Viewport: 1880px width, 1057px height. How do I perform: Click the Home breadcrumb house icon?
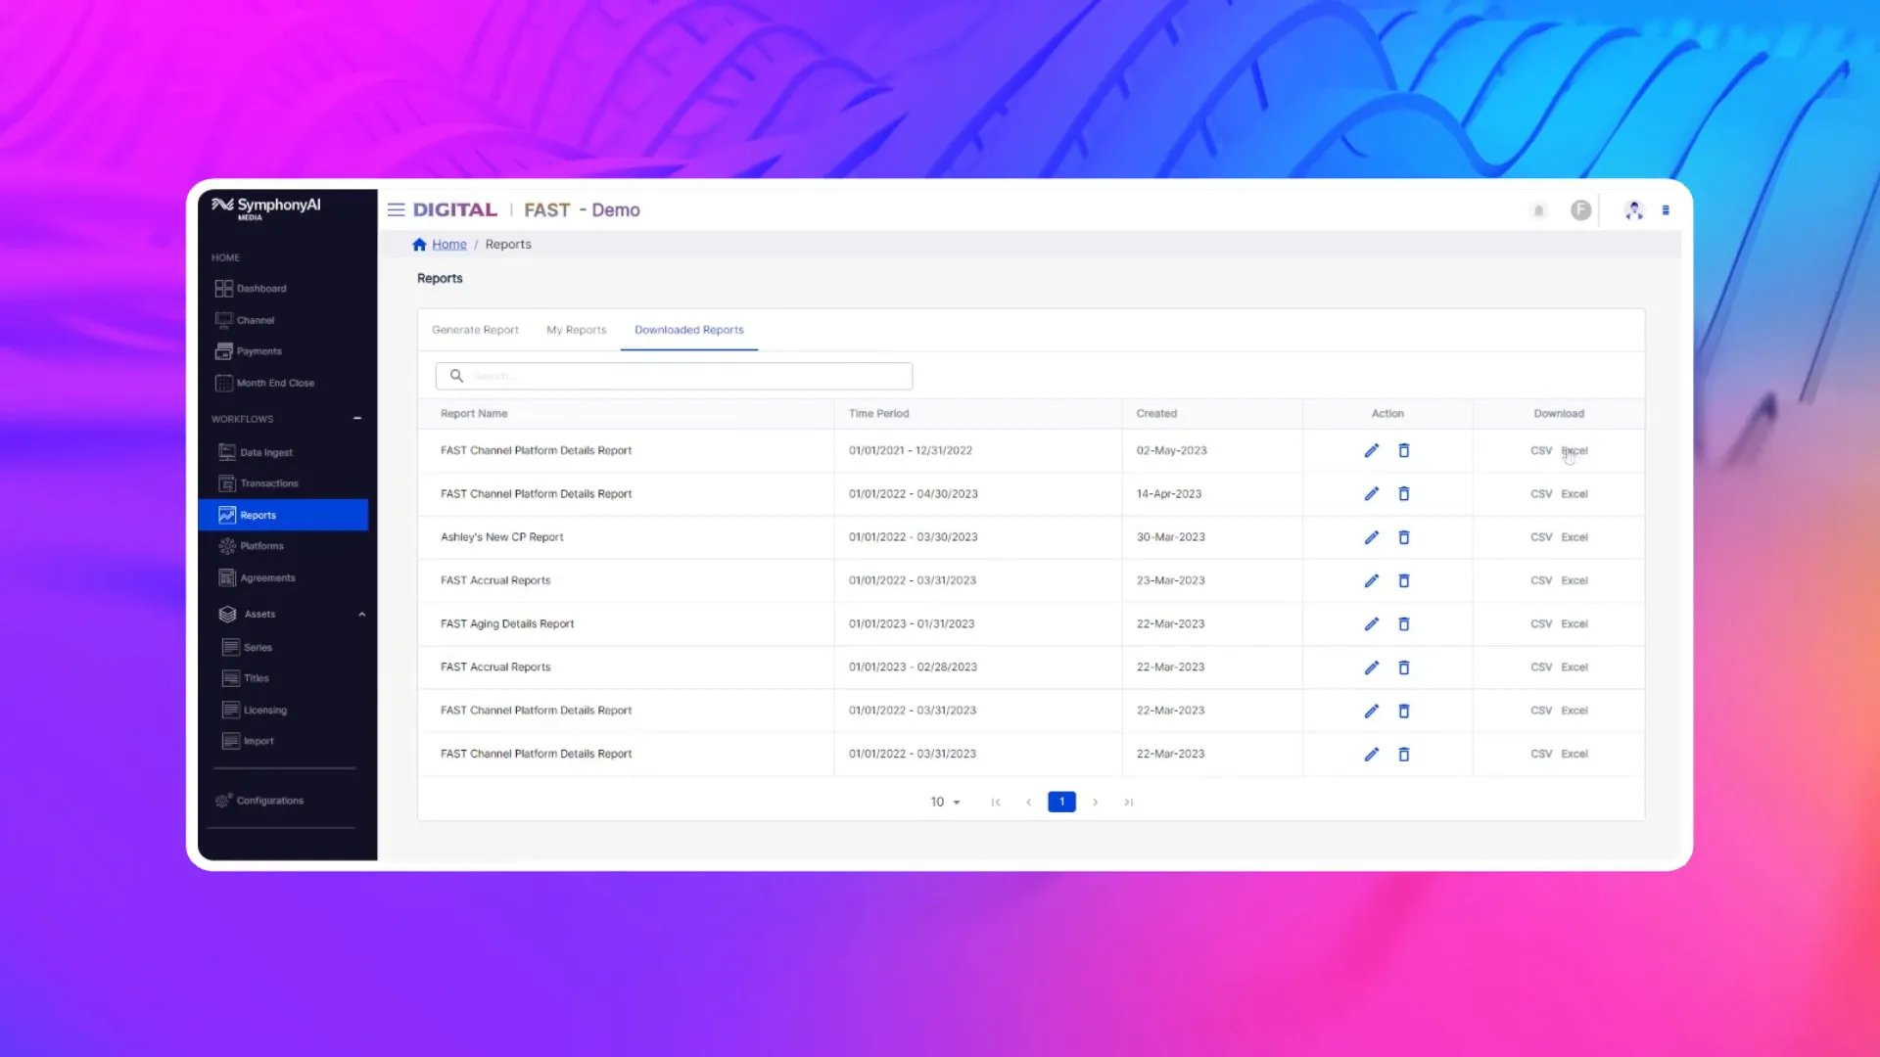click(x=419, y=245)
